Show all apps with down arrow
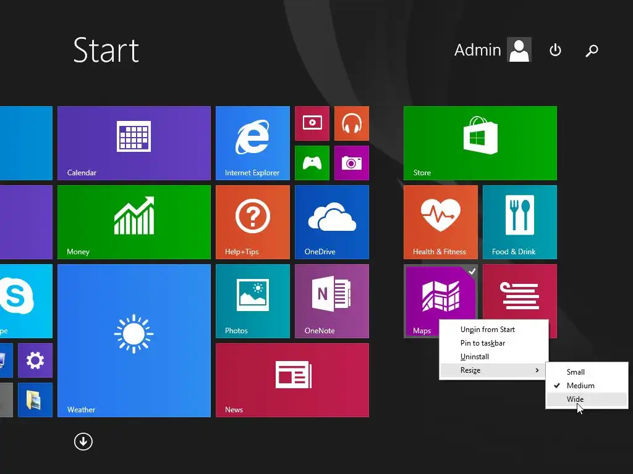Screen dimensions: 633x474 (x=83, y=442)
